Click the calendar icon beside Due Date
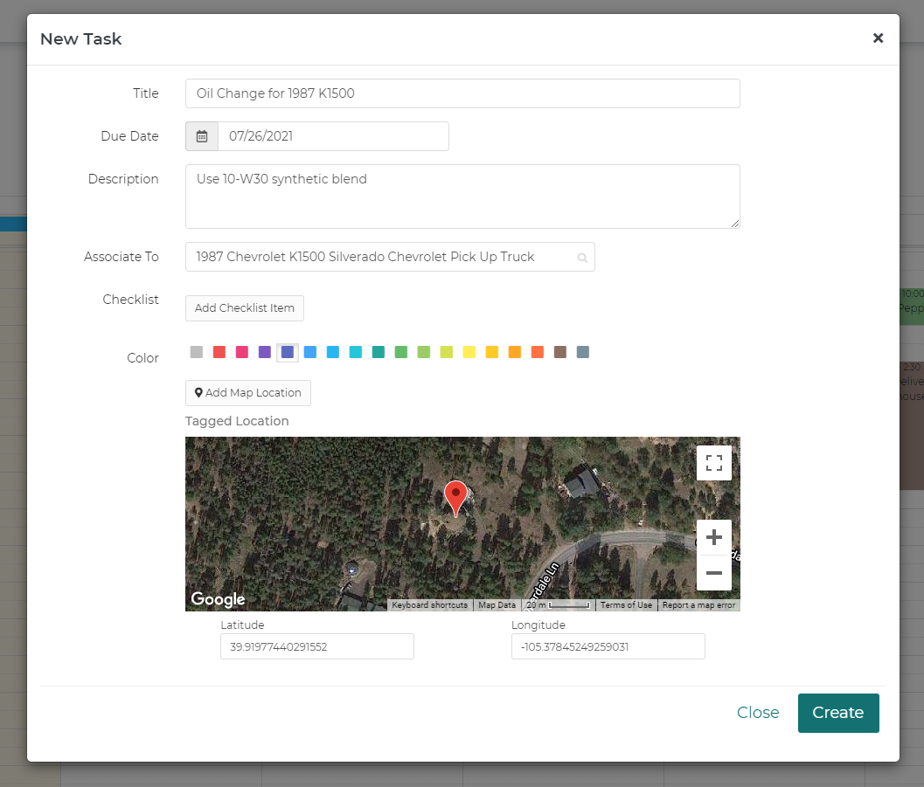924x787 pixels. coord(202,136)
